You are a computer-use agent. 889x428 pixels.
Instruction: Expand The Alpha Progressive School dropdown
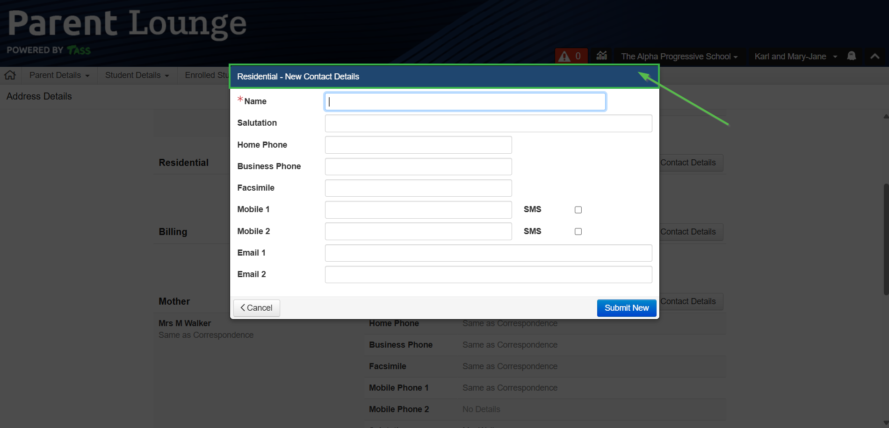[679, 57]
